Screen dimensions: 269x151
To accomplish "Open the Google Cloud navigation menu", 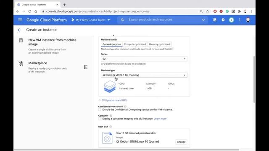I will (x=20, y=20).
